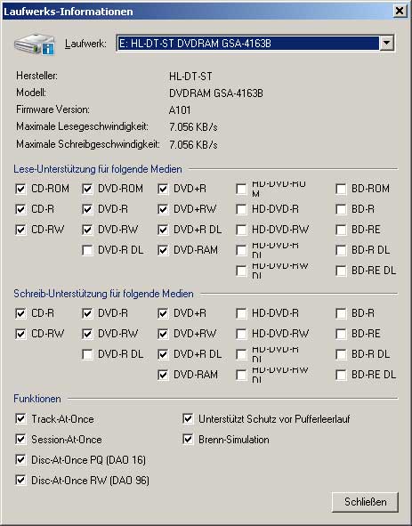Viewport: 412px width, 526px height.
Task: Click the drive info icon beside Laufwerk
Action: pos(35,44)
